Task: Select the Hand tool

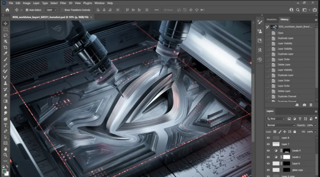Action: click(5, 149)
